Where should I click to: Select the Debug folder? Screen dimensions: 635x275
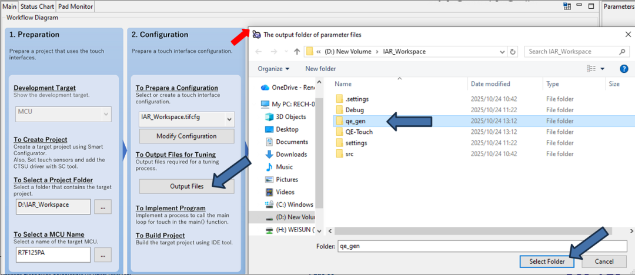pos(349,110)
